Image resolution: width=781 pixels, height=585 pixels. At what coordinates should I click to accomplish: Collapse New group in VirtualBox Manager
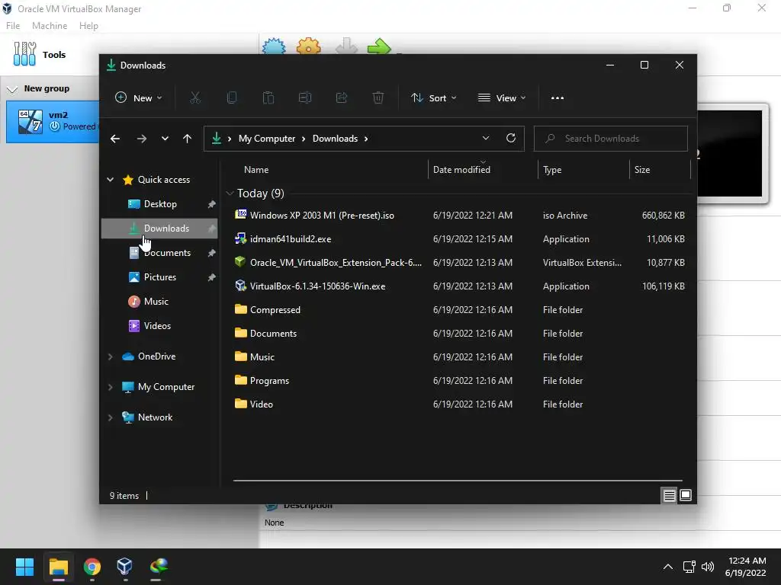pos(12,89)
